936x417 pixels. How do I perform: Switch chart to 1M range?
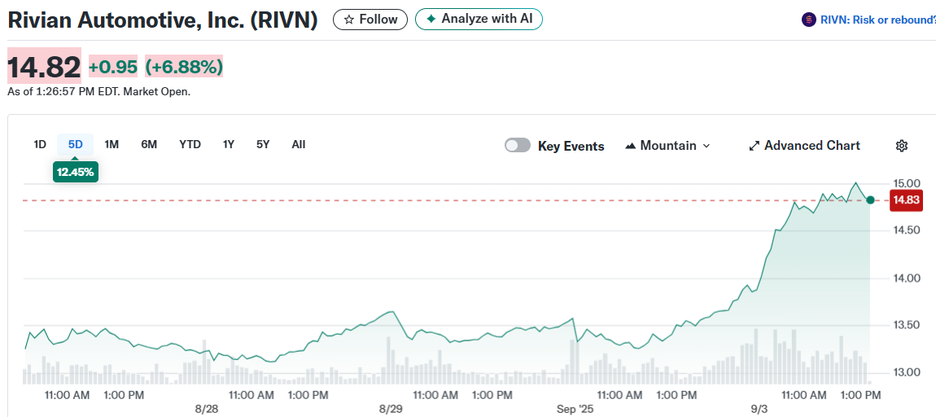coord(112,145)
